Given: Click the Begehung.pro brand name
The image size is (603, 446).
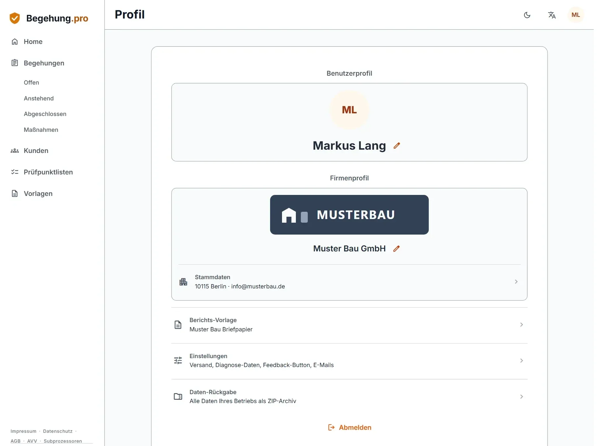Looking at the screenshot, I should tap(57, 18).
